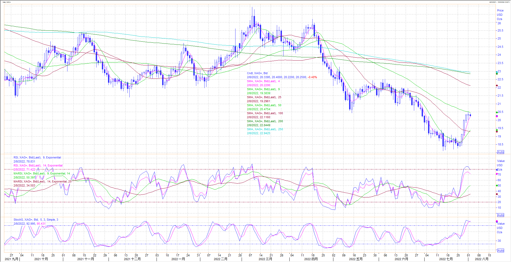Select the 'SMA, XAG=, Bid(Last), 250' legend entry

(x=265, y=129)
